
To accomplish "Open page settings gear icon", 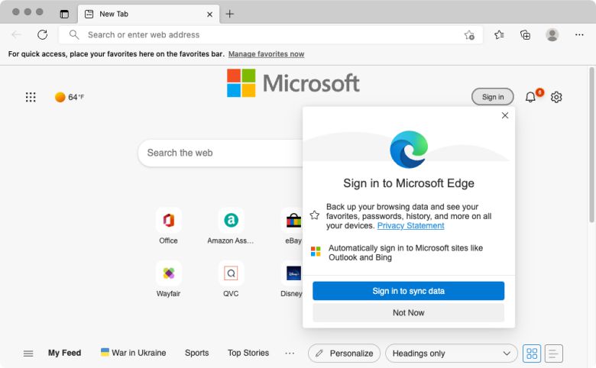I will [x=556, y=97].
